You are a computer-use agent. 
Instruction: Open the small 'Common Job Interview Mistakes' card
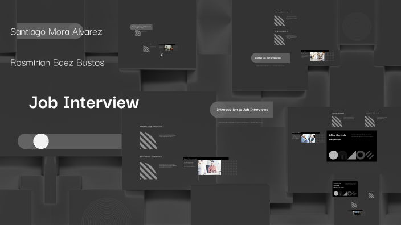pos(345,189)
